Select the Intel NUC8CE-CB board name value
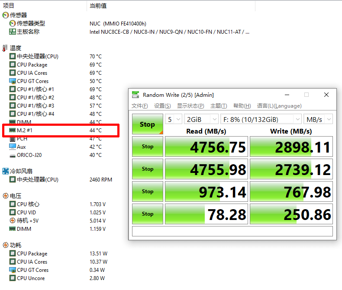Viewport: 342px width, 290px height. click(x=169, y=32)
